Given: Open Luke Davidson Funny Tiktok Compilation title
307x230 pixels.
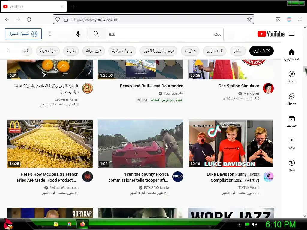Looking at the screenshot, I should tap(233, 177).
